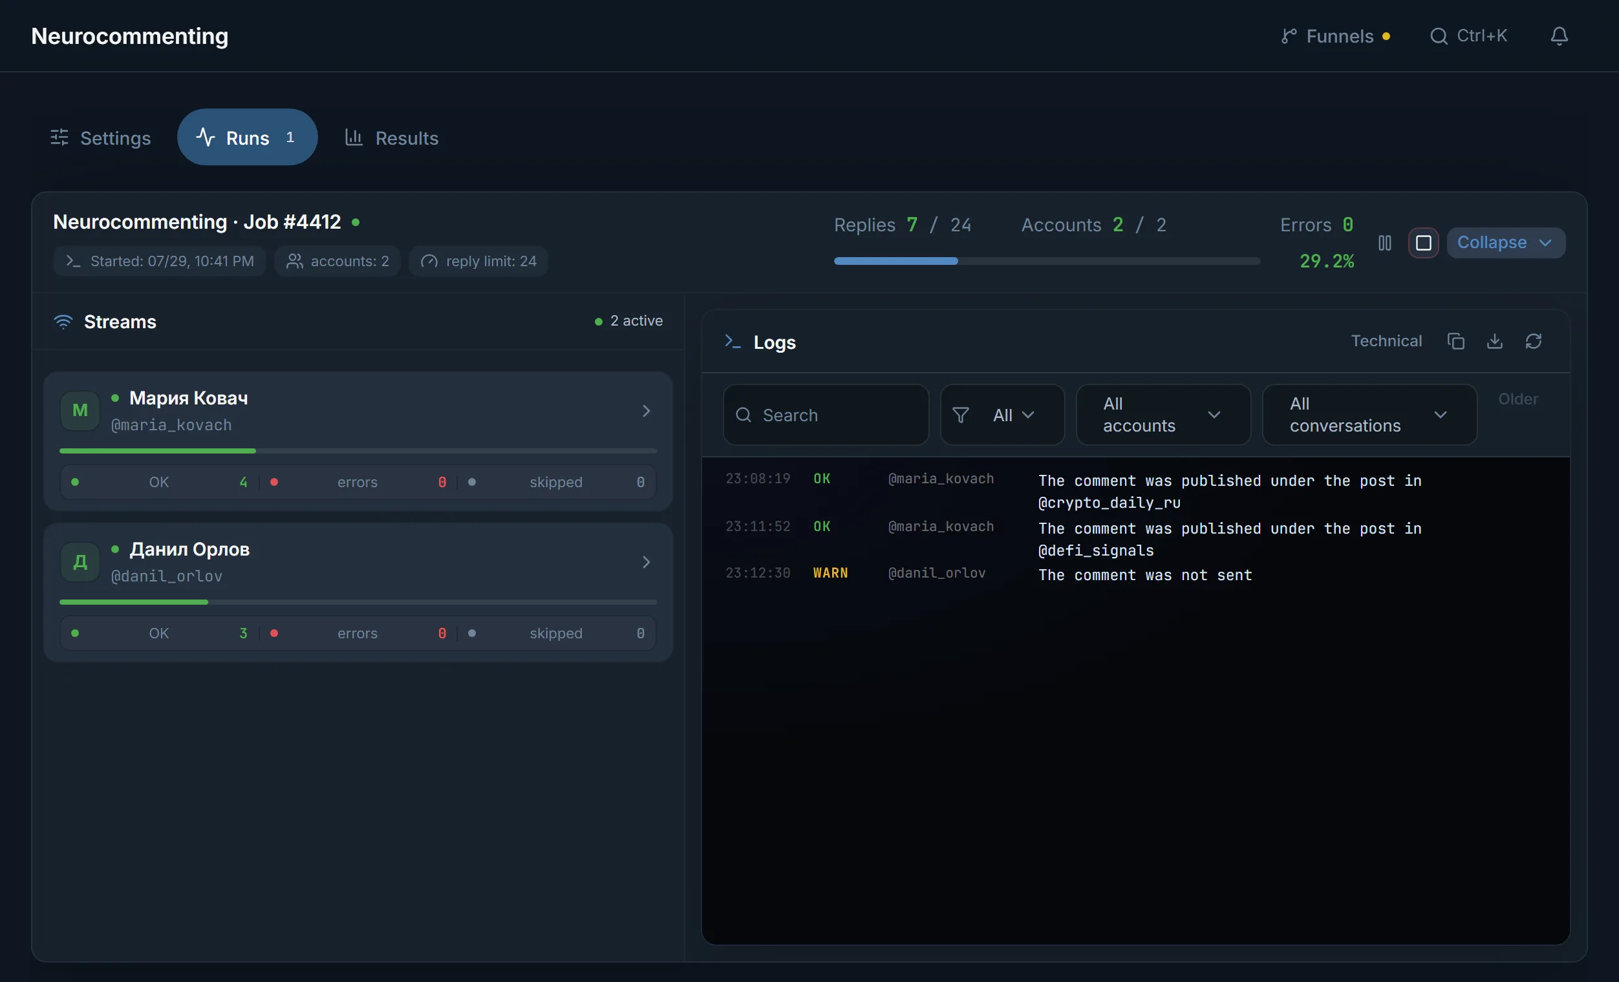Select the log line mentioning @crypto_daily_ru
Screen dimensions: 1619x982
(1135, 491)
